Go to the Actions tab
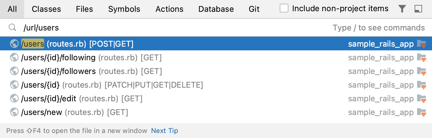 point(169,9)
